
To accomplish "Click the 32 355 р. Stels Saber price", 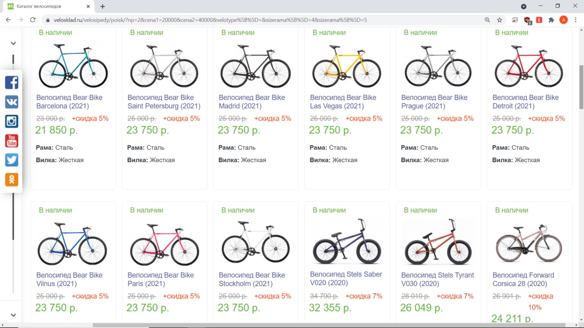I will pyautogui.click(x=330, y=308).
